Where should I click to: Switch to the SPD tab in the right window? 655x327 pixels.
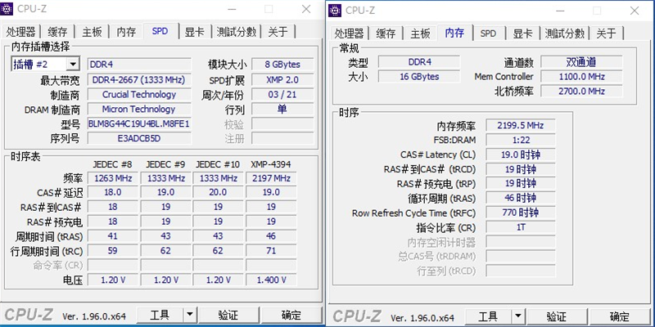click(x=488, y=34)
